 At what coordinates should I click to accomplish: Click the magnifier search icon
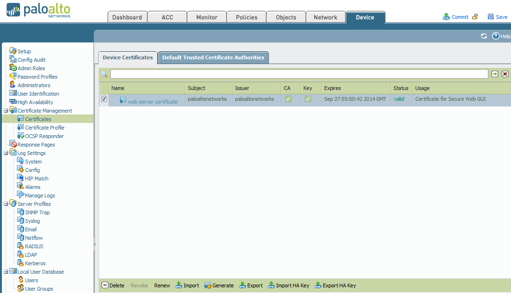104,74
